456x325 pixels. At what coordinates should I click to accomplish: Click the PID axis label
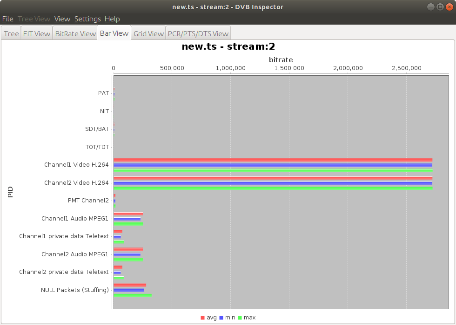[x=10, y=192]
